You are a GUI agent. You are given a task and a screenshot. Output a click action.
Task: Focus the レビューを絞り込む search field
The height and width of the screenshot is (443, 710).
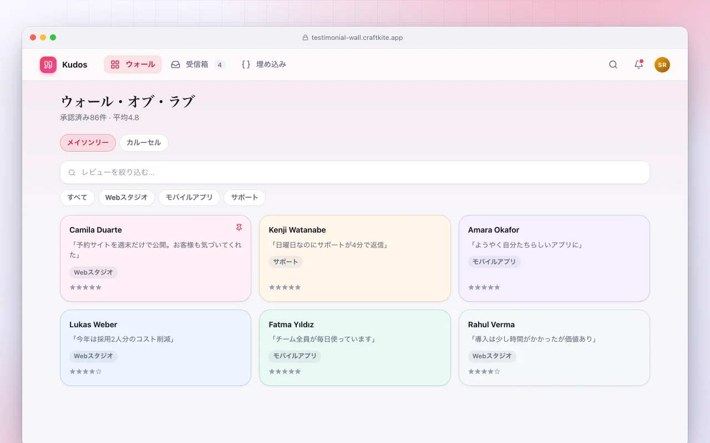(x=355, y=172)
